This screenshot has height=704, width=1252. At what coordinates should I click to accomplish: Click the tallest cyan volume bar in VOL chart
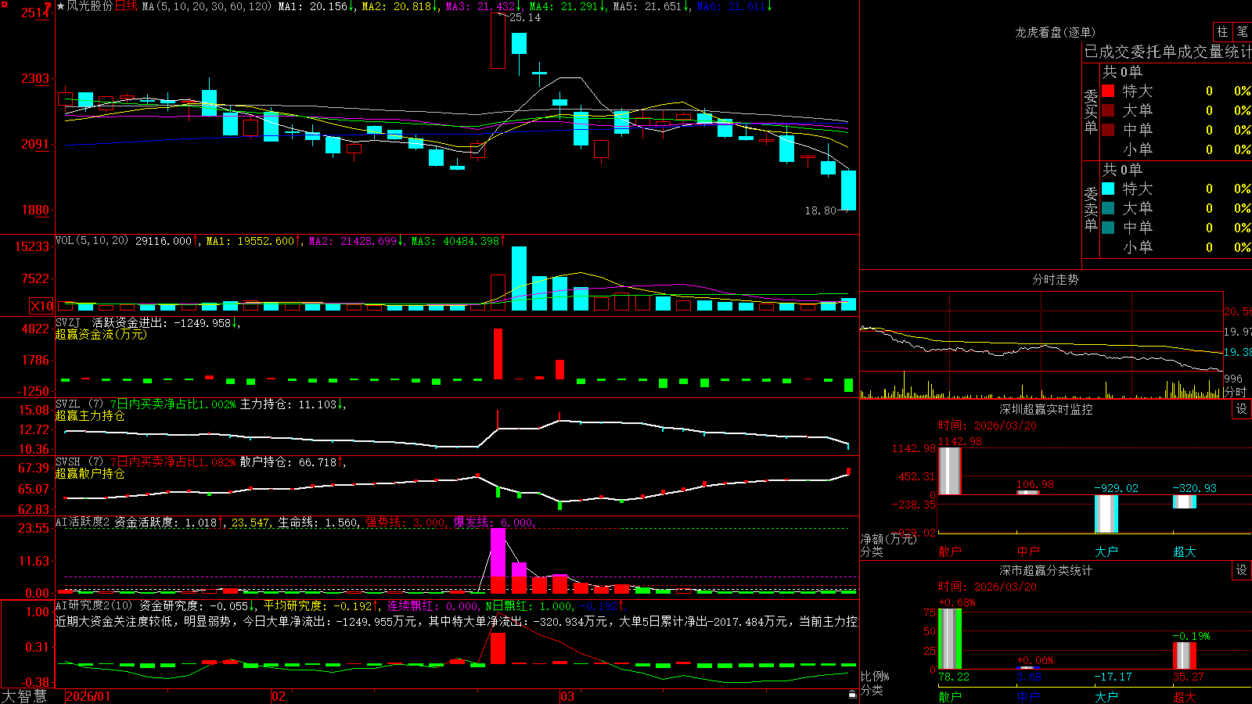coord(519,278)
